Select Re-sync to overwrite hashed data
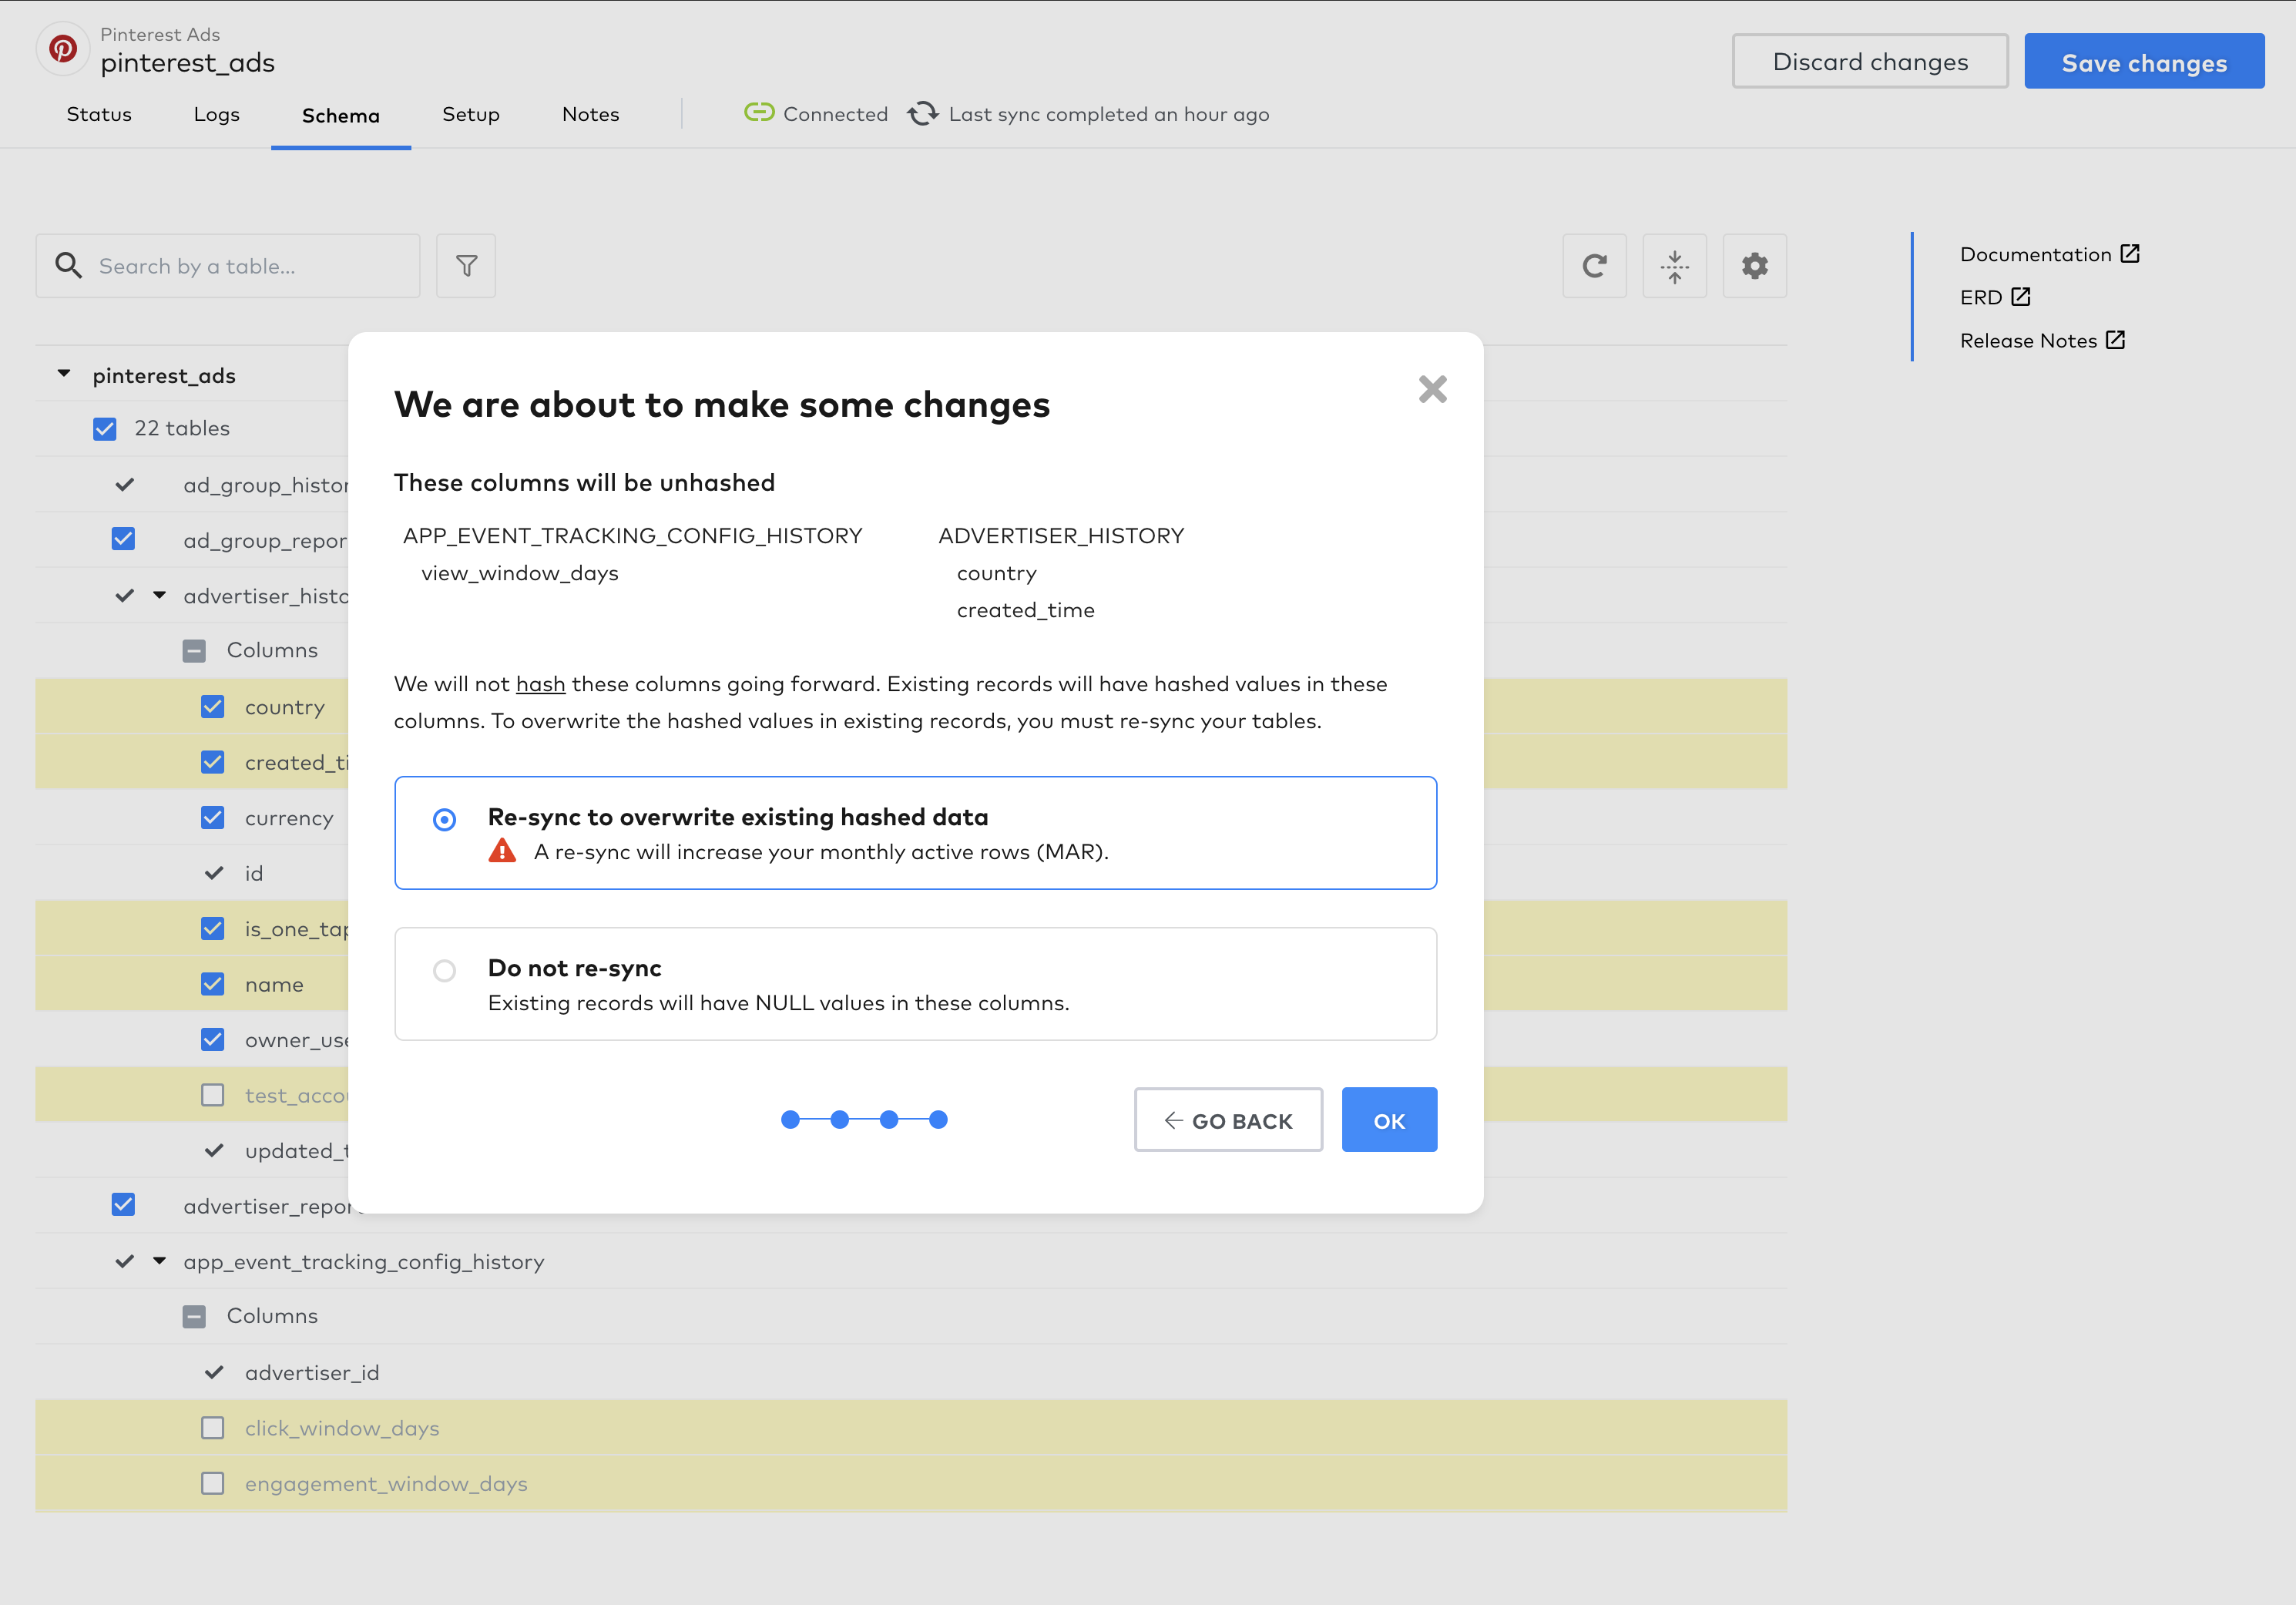 coord(444,820)
